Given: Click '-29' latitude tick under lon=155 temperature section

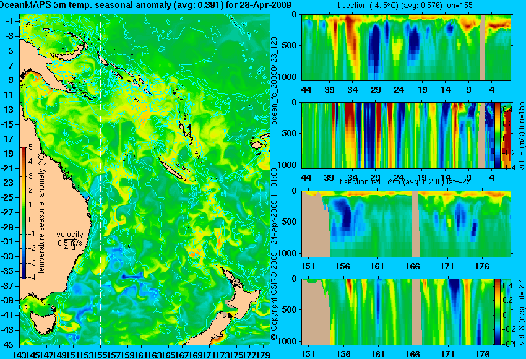Looking at the screenshot, I should tap(375, 90).
